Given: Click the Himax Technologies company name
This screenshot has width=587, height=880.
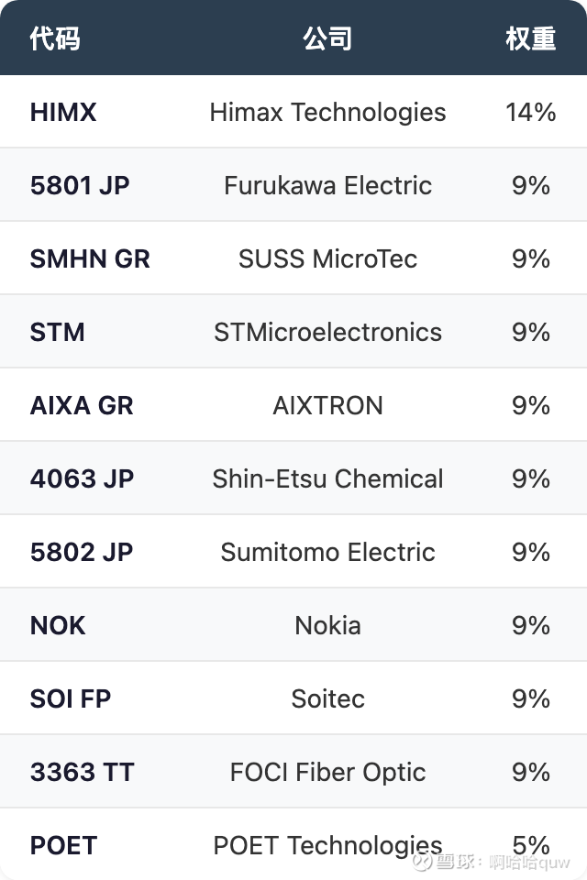Looking at the screenshot, I should pyautogui.click(x=327, y=112).
